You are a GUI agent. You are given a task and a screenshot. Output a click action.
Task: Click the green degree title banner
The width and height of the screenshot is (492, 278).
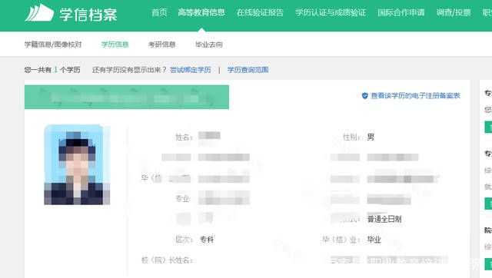(127, 98)
